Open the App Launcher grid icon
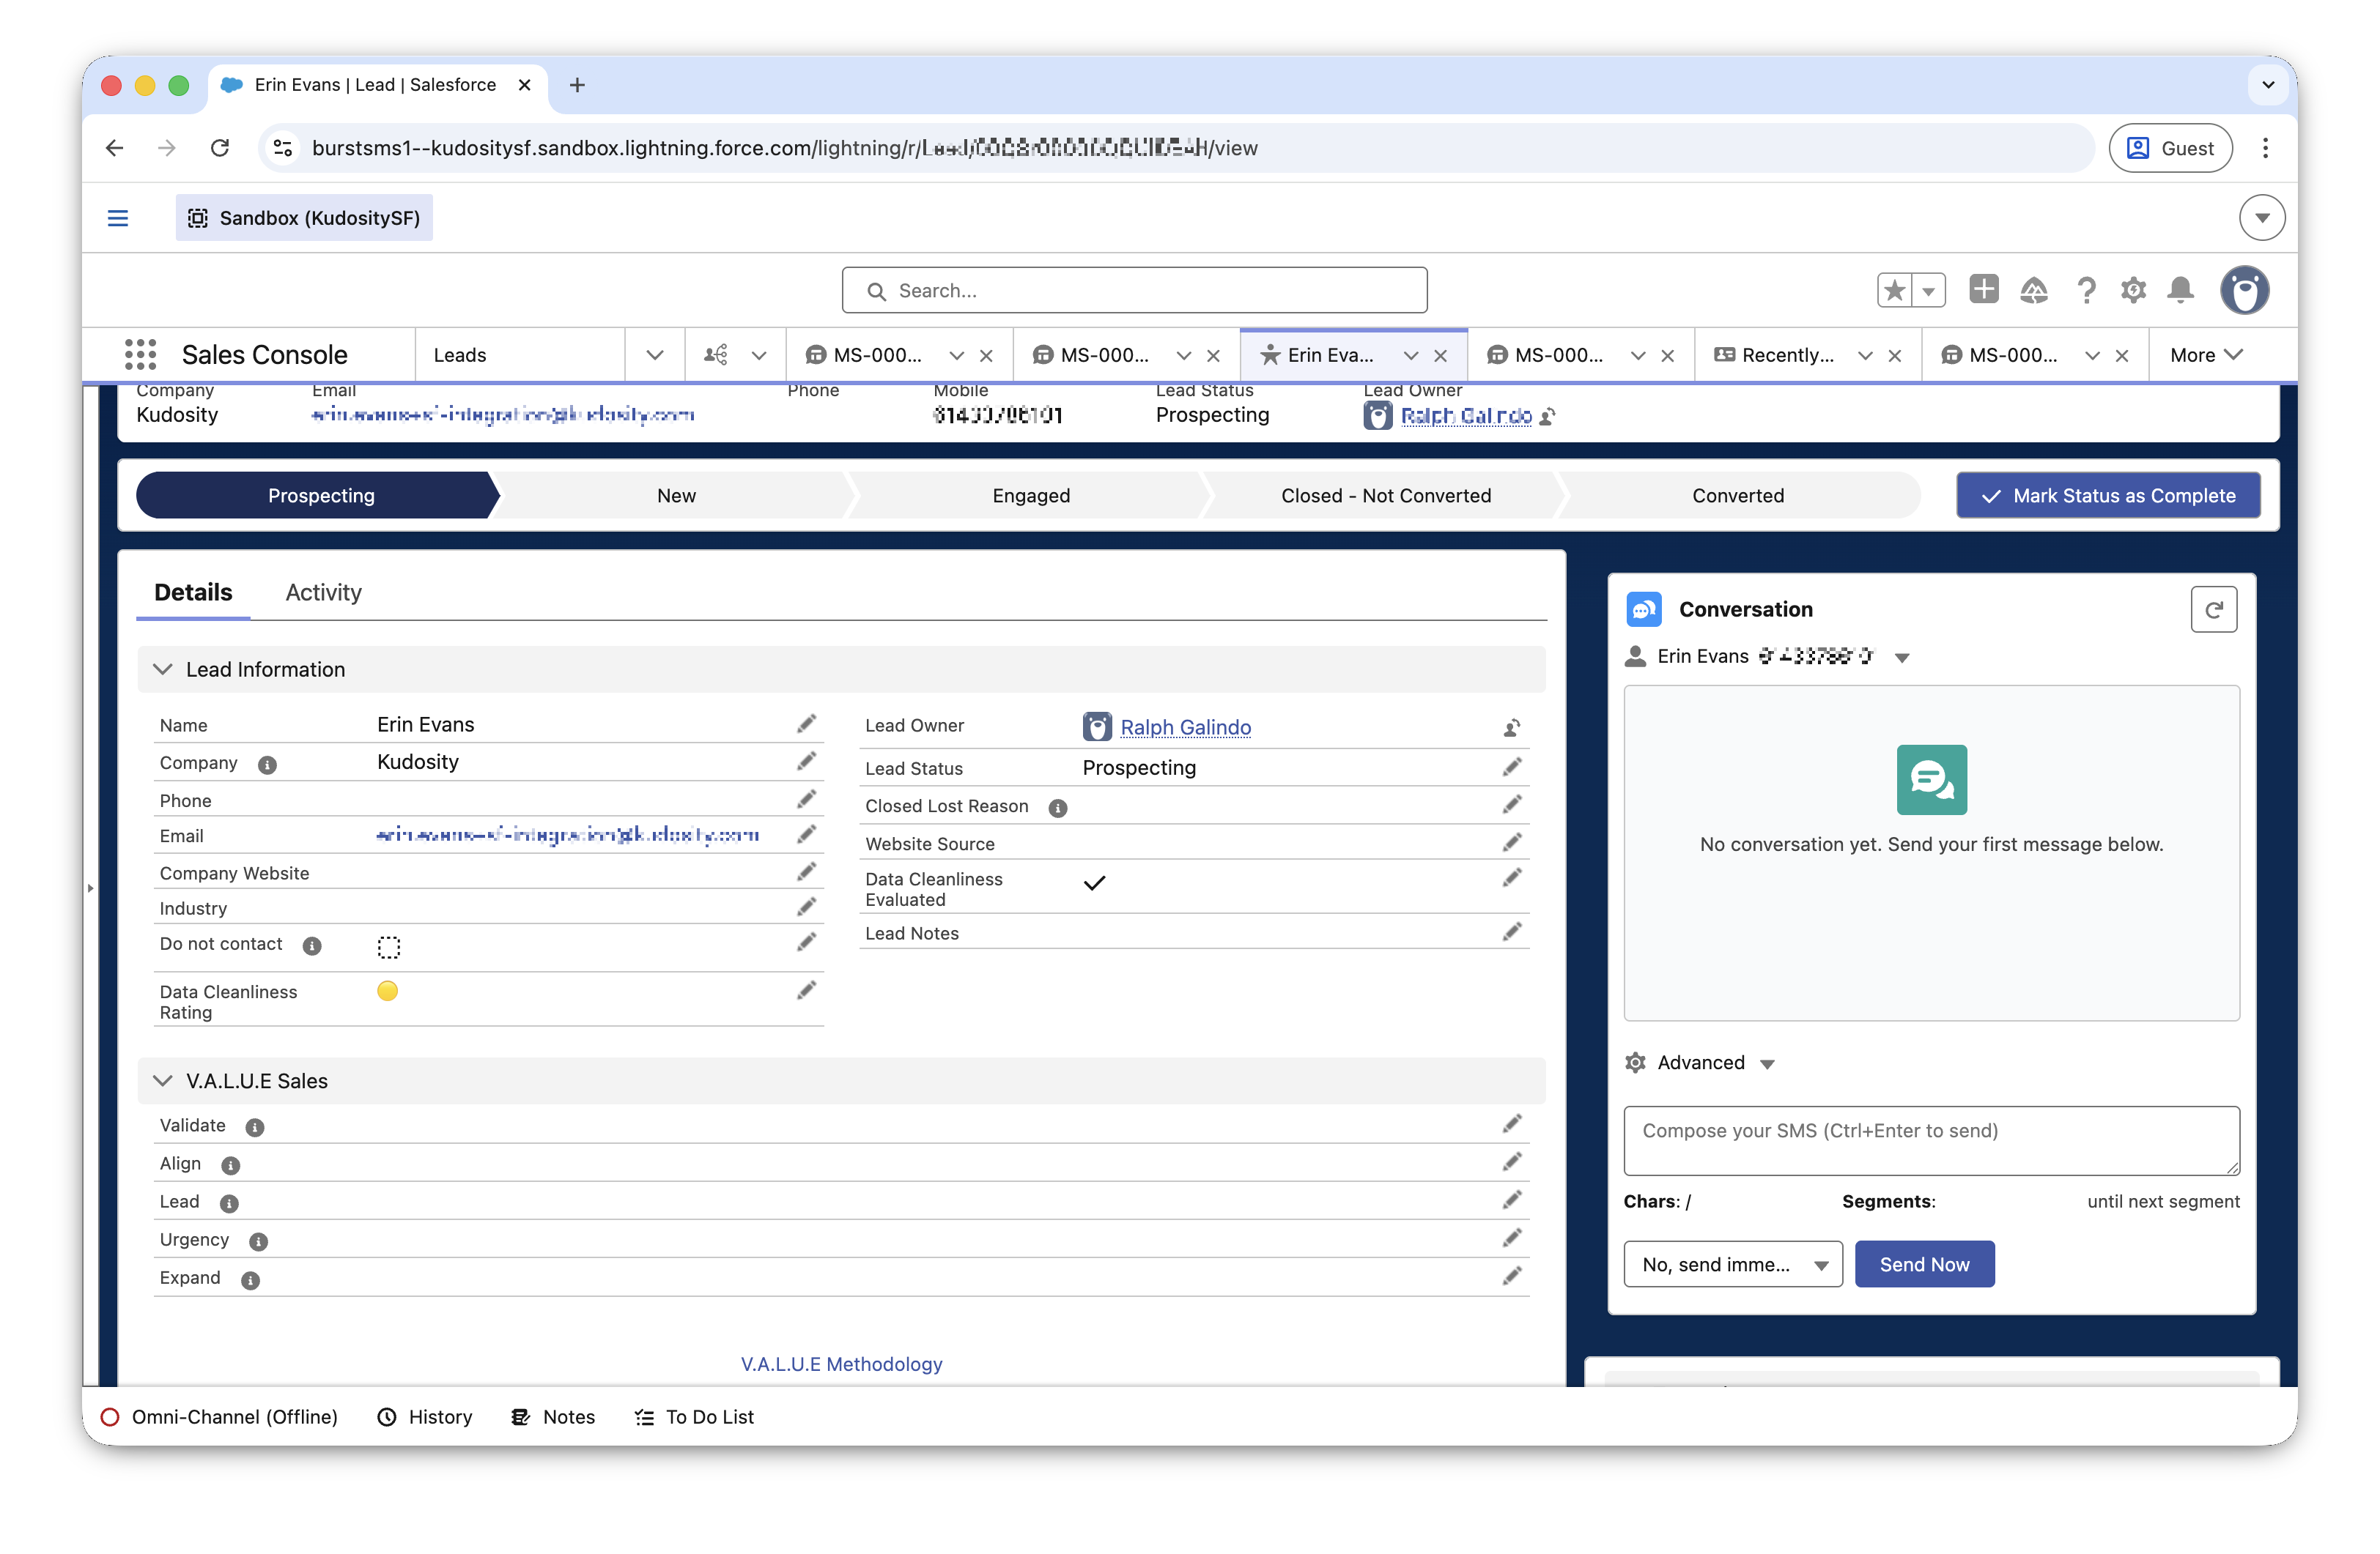The image size is (2380, 1554). (x=140, y=354)
